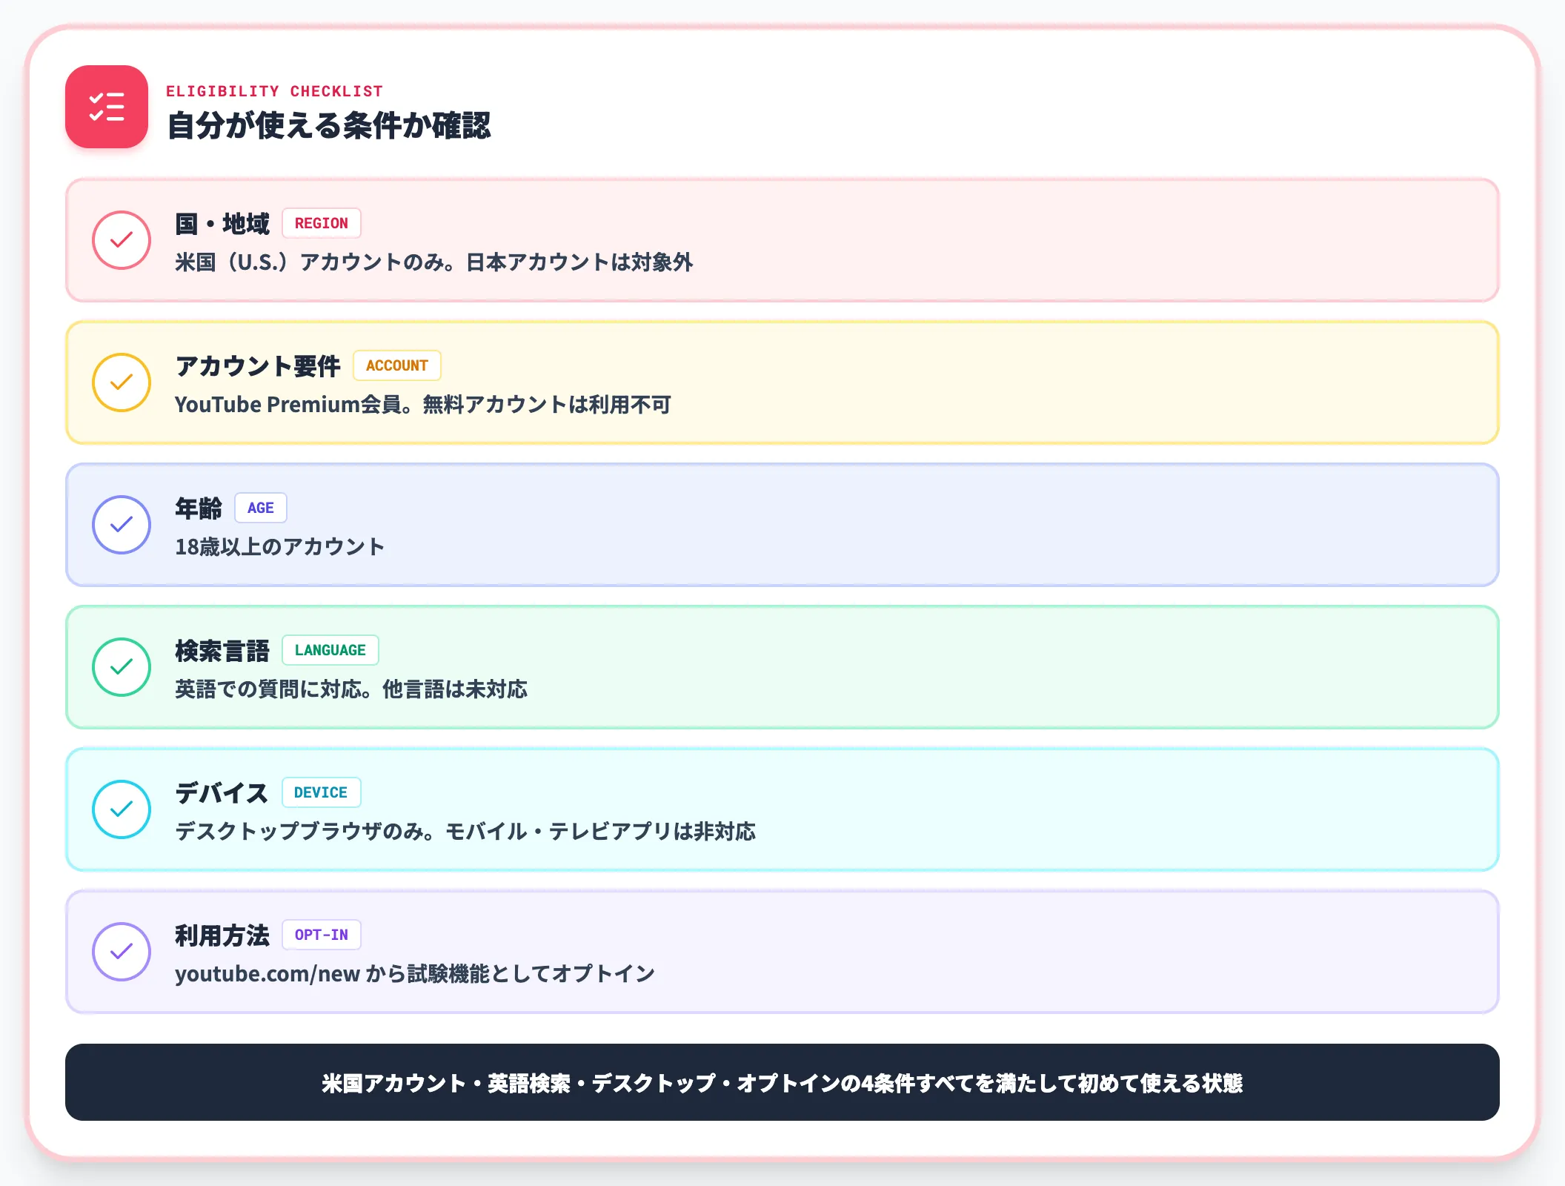Click the LANGUAGE tag badge
Screen dimensions: 1565x1186
coord(330,650)
